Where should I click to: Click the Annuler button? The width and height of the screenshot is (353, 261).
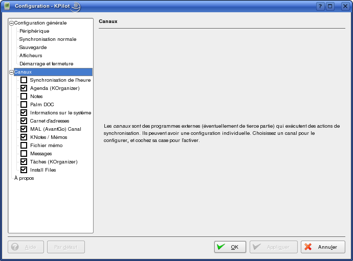(x=323, y=247)
